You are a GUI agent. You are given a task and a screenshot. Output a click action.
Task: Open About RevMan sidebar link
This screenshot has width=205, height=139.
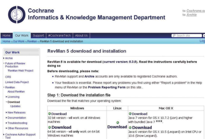coord(16,91)
